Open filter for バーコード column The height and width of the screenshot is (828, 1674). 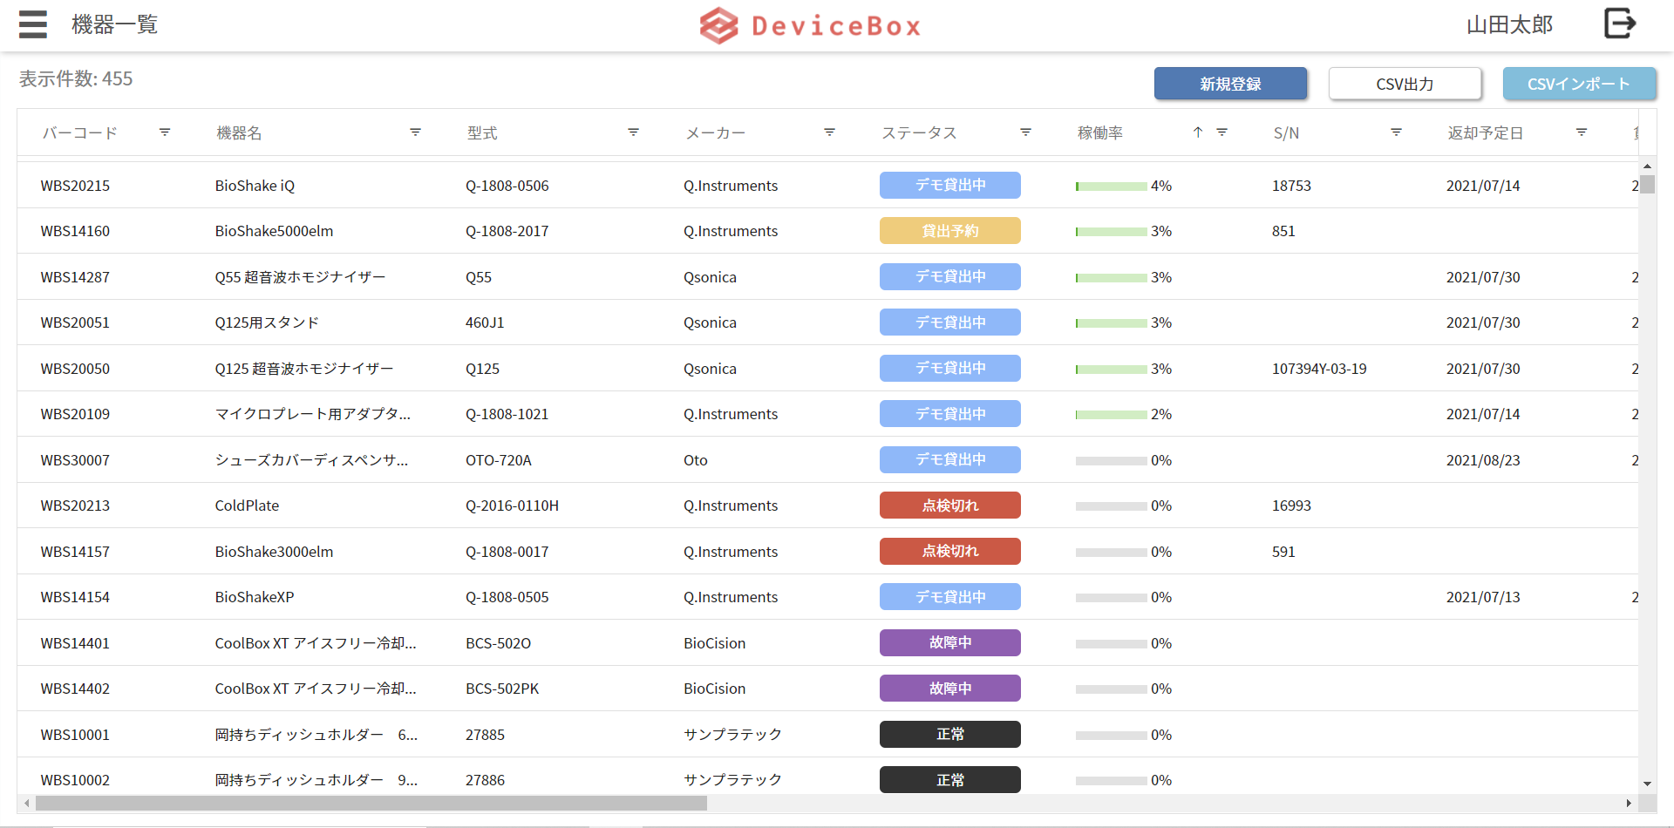coord(165,132)
